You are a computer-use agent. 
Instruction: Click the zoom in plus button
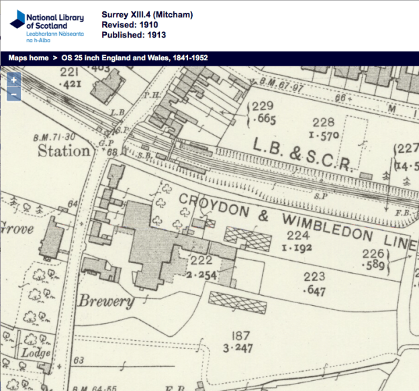14,79
